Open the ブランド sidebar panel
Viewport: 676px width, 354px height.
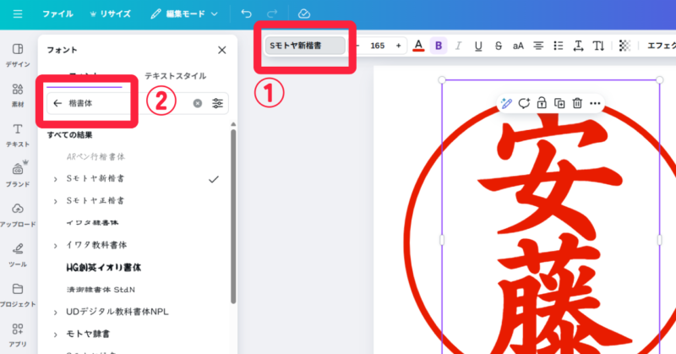point(18,175)
